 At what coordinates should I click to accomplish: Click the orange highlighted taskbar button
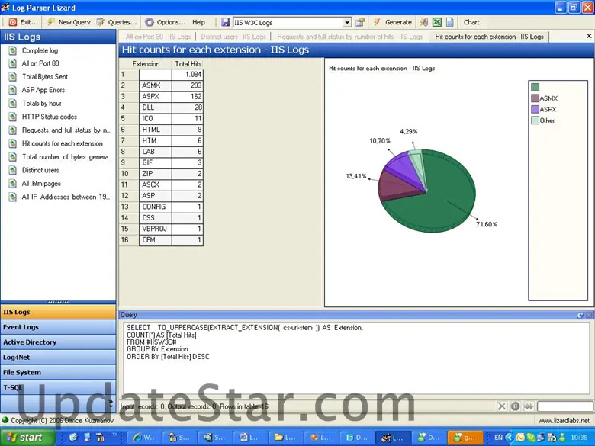point(465,438)
